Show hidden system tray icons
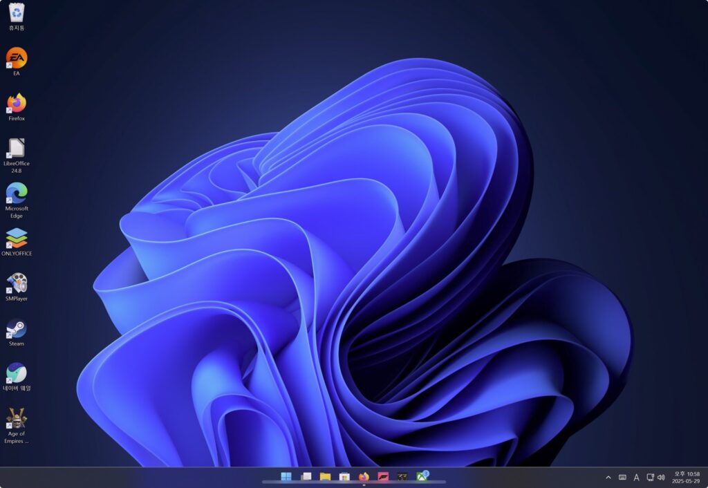The width and height of the screenshot is (708, 488). click(x=608, y=477)
